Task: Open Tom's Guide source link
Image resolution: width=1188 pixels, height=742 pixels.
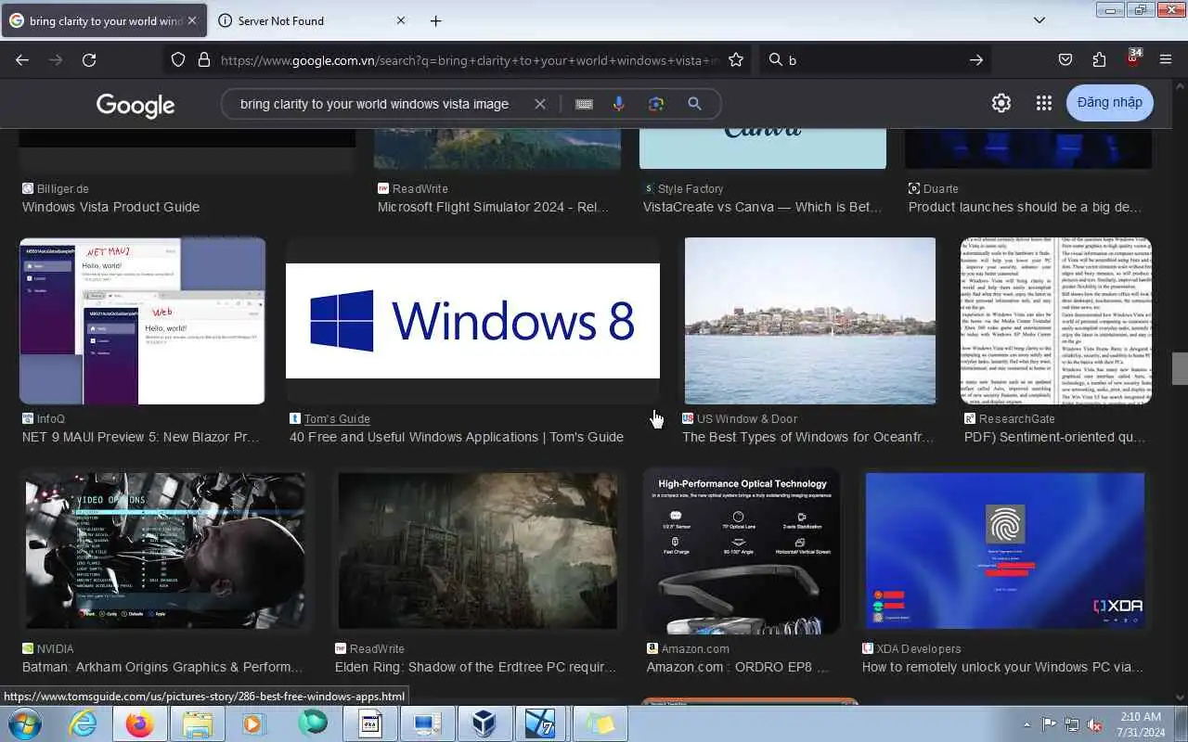Action: coord(337,418)
